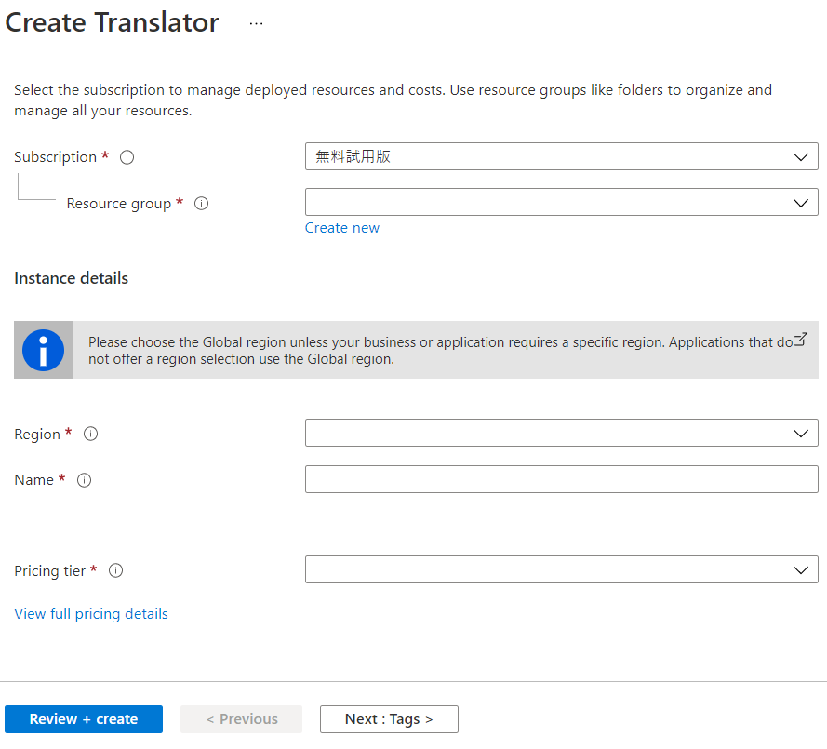
Task: Click the blue information banner icon
Action: coord(43,350)
